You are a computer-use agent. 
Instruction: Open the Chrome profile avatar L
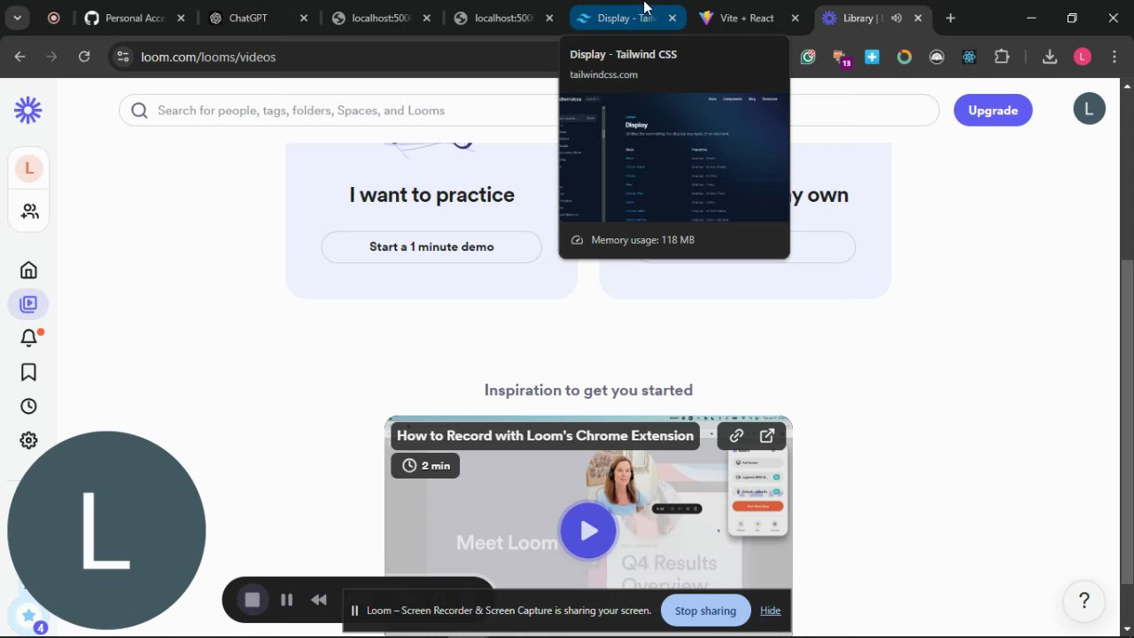pos(1082,57)
